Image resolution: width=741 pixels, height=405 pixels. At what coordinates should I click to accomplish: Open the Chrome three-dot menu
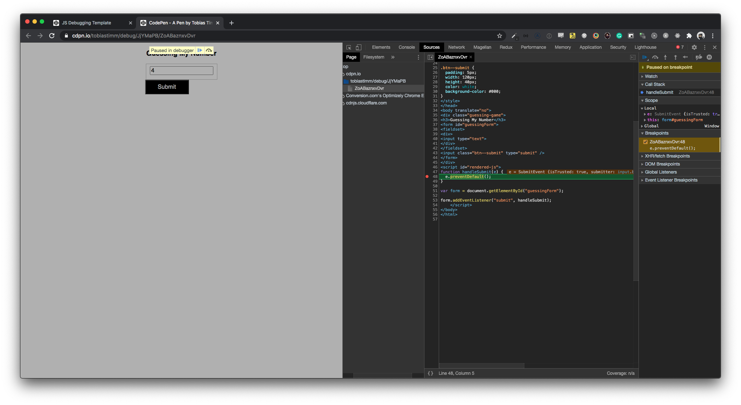pos(713,36)
